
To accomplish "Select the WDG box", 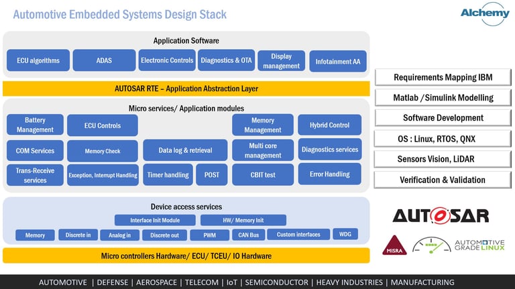I will [x=345, y=234].
